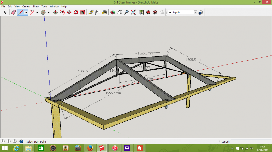Select the Tape Measure tool
The width and height of the screenshot is (272, 152).
[x=91, y=12]
